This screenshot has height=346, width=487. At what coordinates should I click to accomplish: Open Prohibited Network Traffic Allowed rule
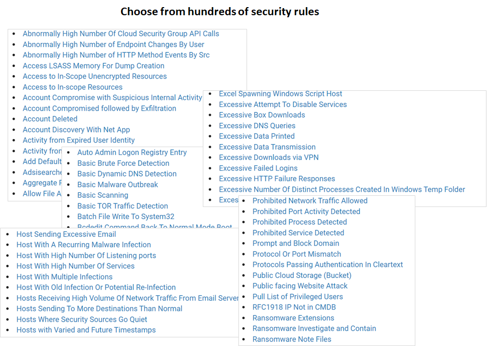tap(310, 201)
